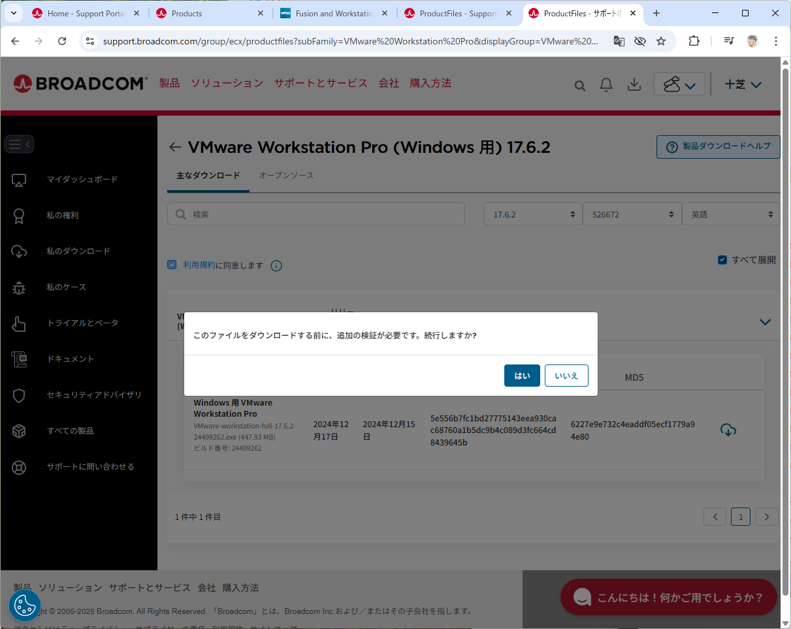791x629 pixels.
Task: Go back using the arrow beside product title
Action: pos(174,147)
